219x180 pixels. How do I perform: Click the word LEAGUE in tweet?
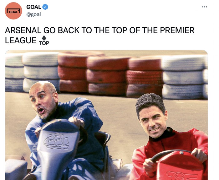point(21,41)
